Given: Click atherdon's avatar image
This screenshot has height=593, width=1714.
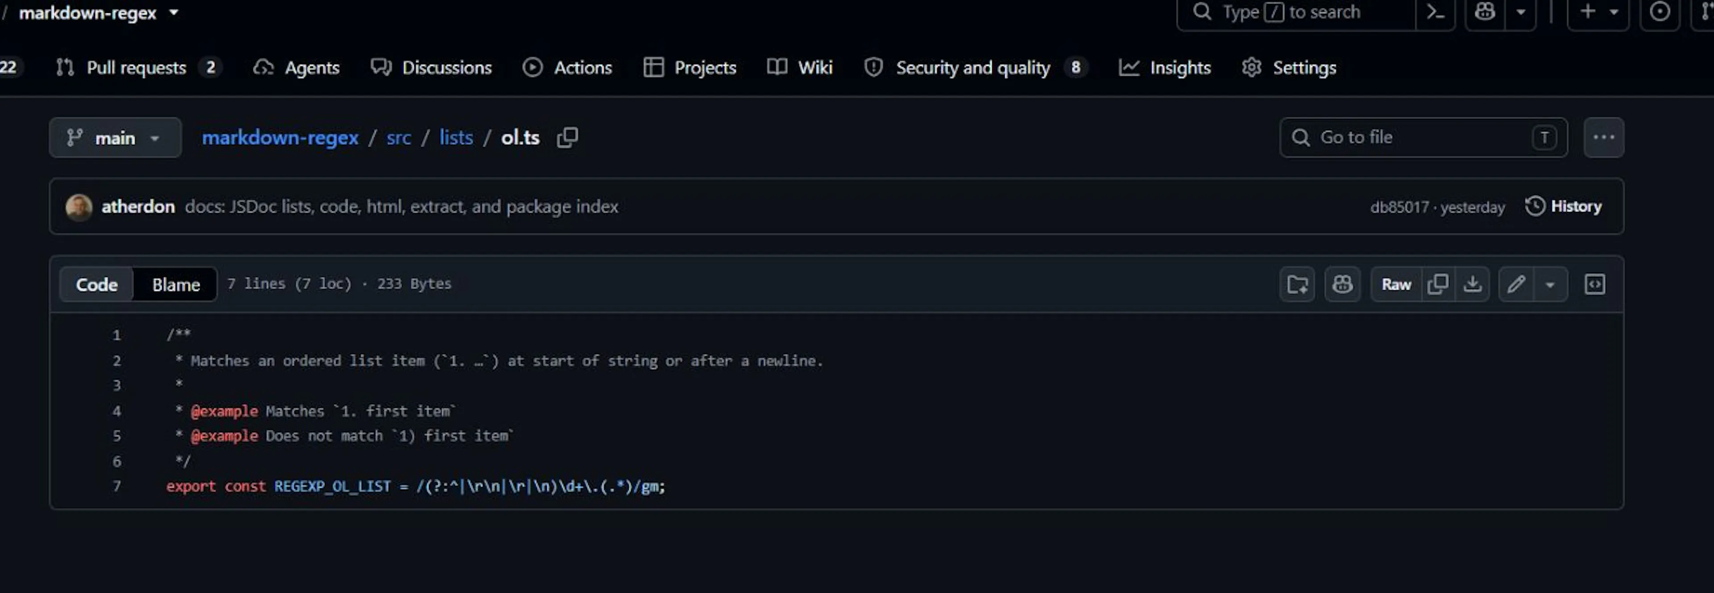Looking at the screenshot, I should pyautogui.click(x=79, y=207).
